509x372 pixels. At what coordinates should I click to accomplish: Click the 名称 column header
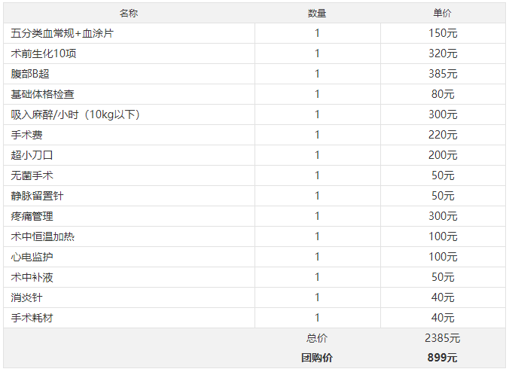click(129, 13)
